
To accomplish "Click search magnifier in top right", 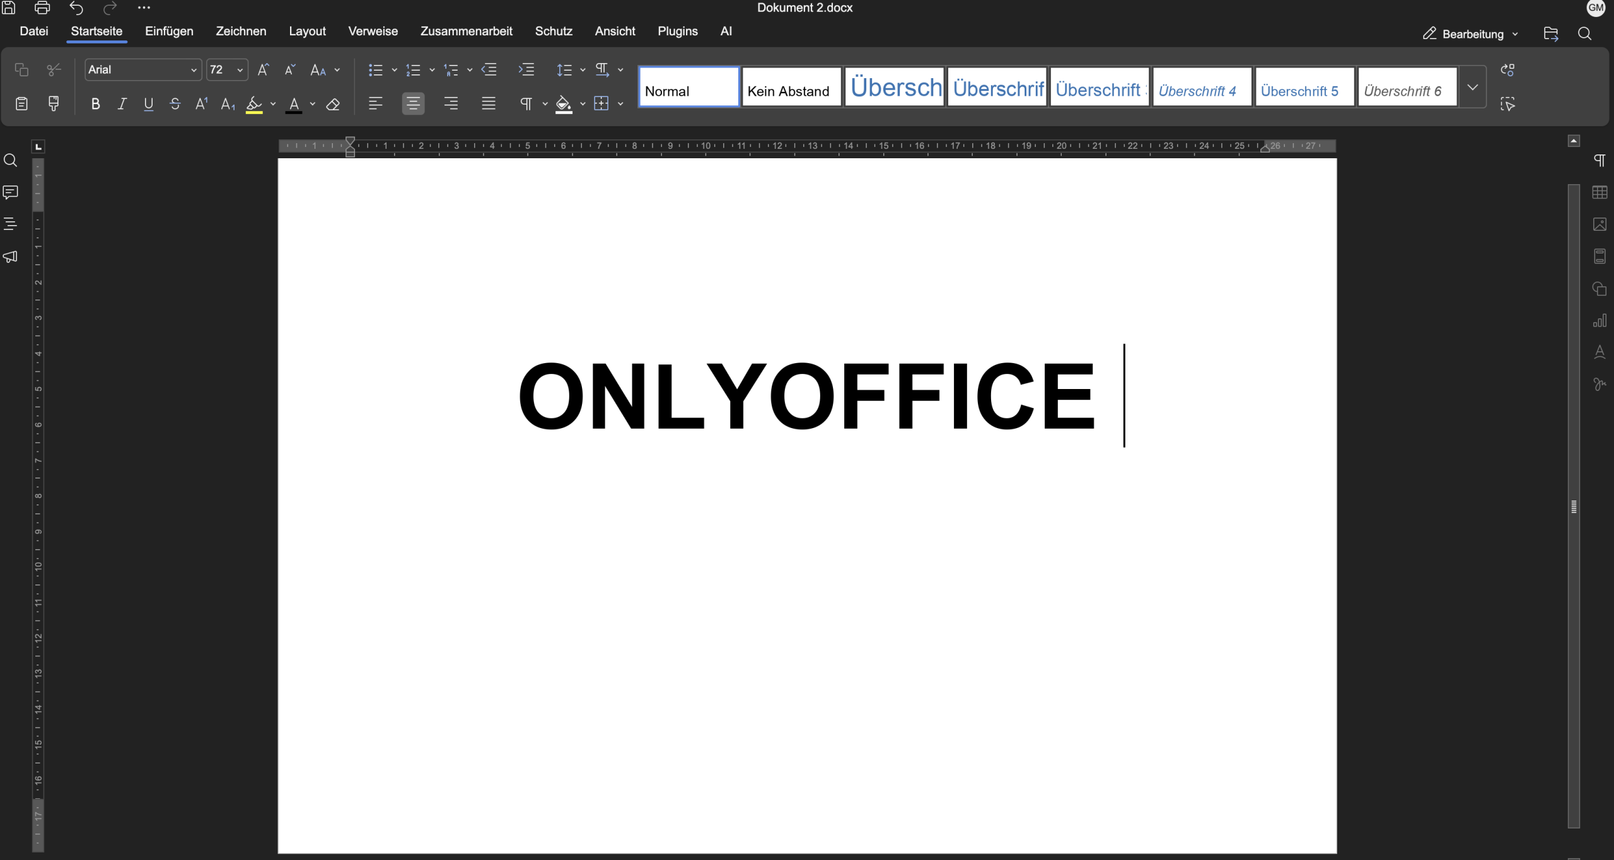I will [1584, 34].
